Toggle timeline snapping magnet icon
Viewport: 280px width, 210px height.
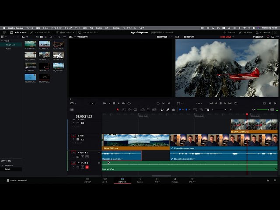[x=162, y=109]
